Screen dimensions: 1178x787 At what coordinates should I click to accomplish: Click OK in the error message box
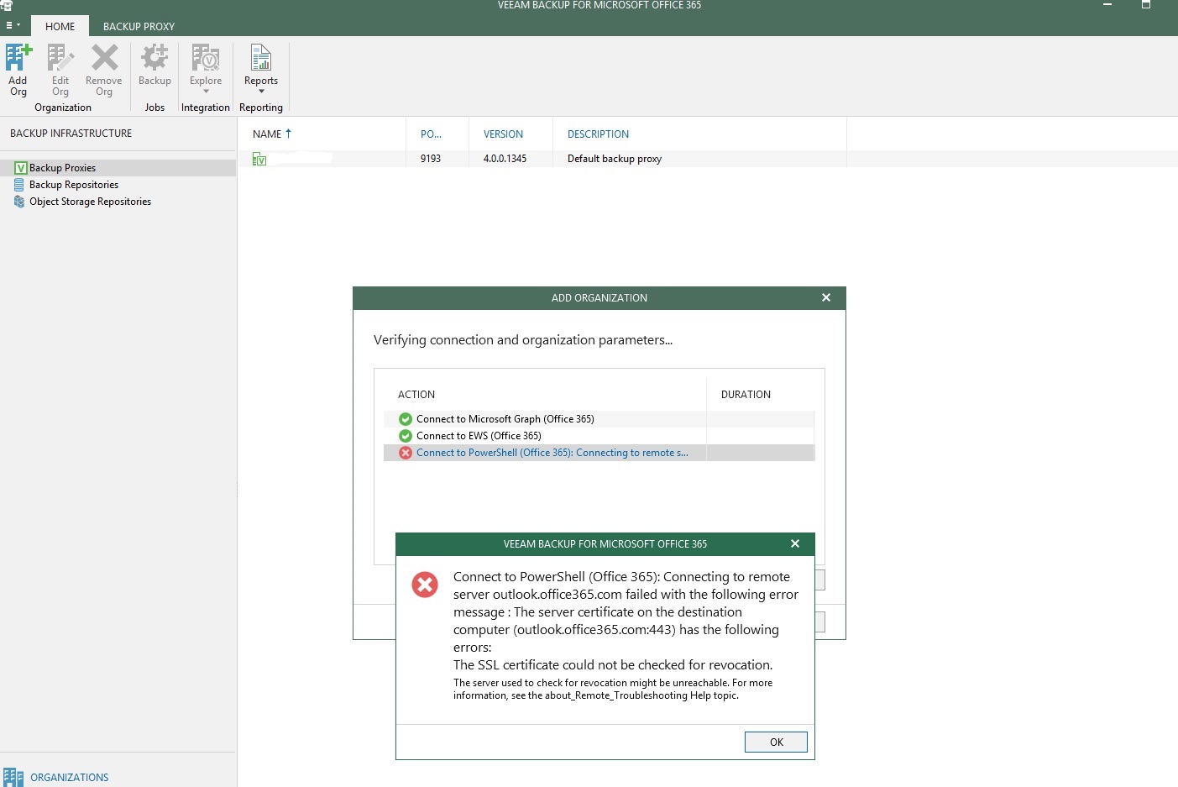coord(776,742)
